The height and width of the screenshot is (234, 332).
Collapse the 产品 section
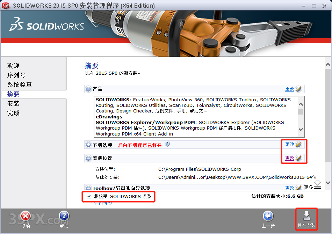88,89
